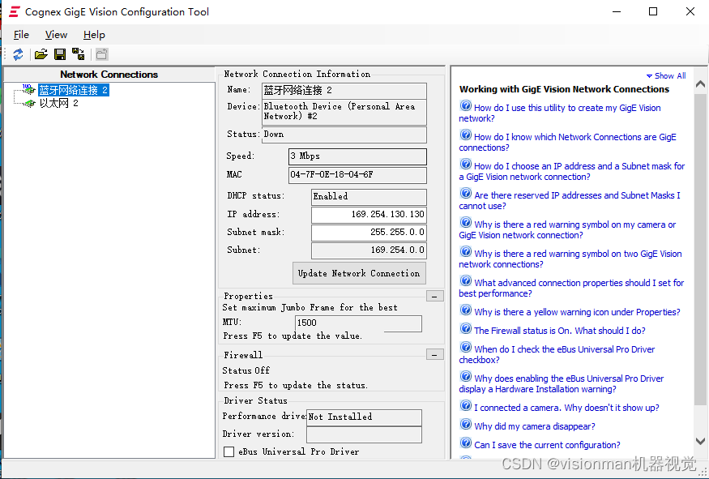The width and height of the screenshot is (709, 479).
Task: Click help icon for 'advanced connection properties'
Action: pos(466,281)
